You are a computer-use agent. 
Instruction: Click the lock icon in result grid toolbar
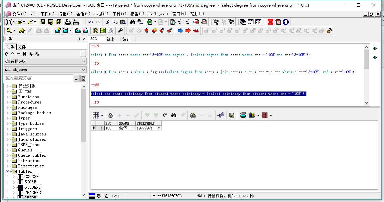coord(111,115)
